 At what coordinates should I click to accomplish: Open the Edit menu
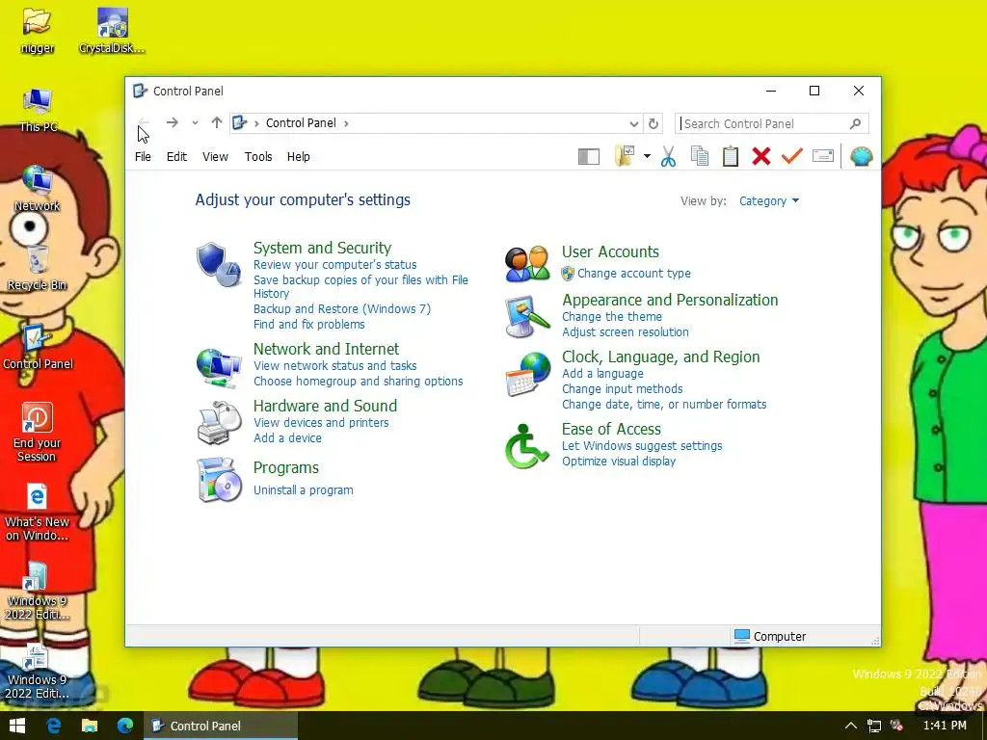[x=176, y=157]
